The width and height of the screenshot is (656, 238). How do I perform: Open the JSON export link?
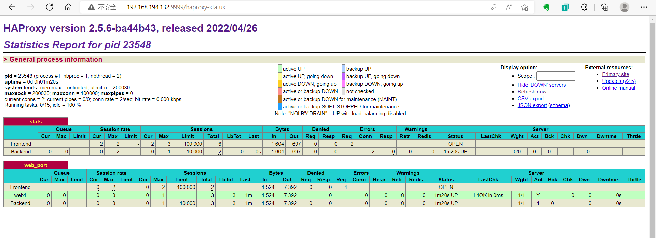pyautogui.click(x=532, y=105)
